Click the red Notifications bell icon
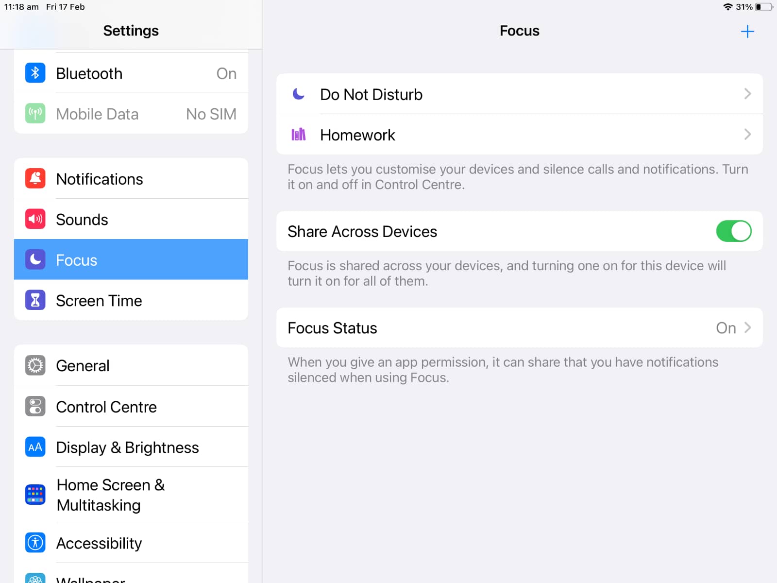Viewport: 777px width, 583px height. [34, 178]
